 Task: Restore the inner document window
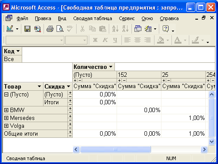click(x=204, y=18)
